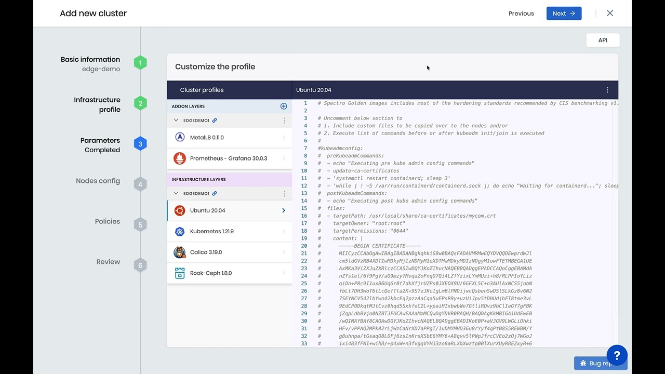
Task: Click the Prometheus flame icon
Action: pyautogui.click(x=180, y=158)
